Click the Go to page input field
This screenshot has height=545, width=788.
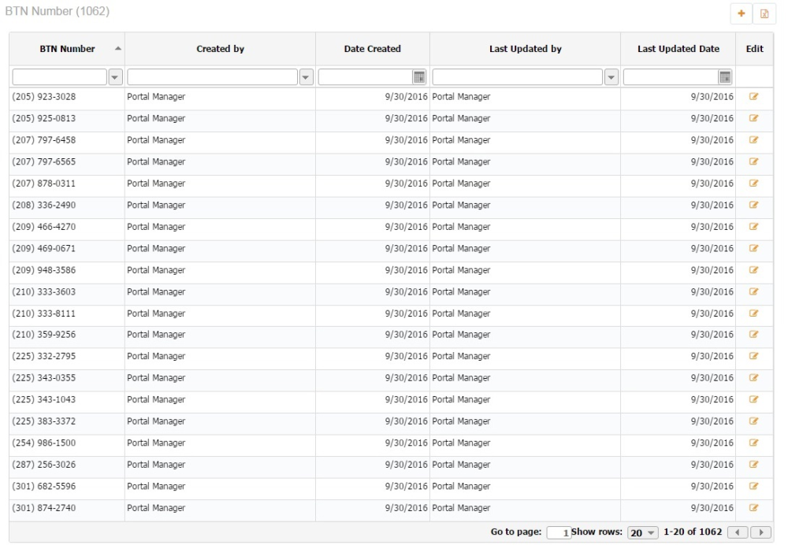pos(559,533)
